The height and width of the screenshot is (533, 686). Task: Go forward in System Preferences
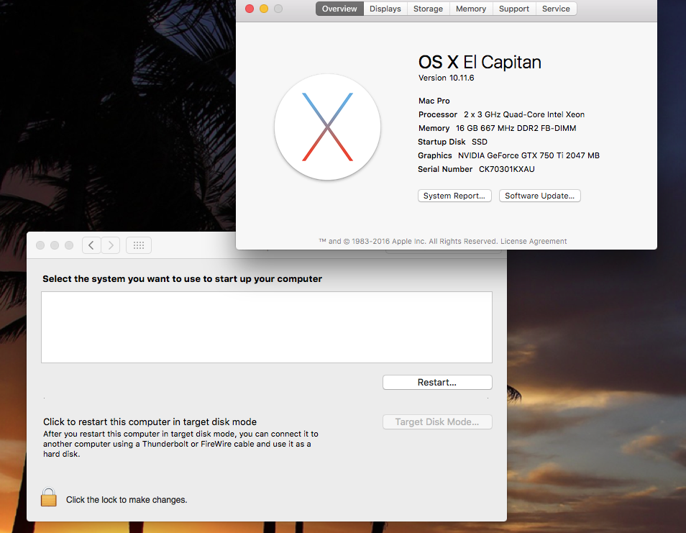(x=111, y=245)
